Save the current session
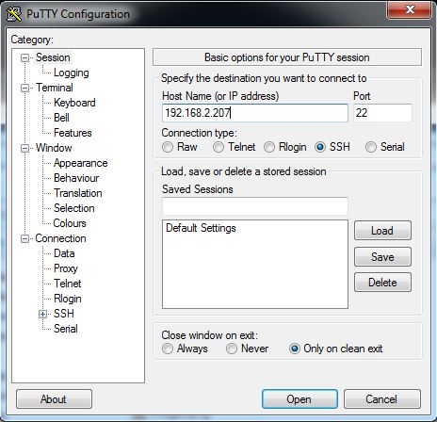 382,257
